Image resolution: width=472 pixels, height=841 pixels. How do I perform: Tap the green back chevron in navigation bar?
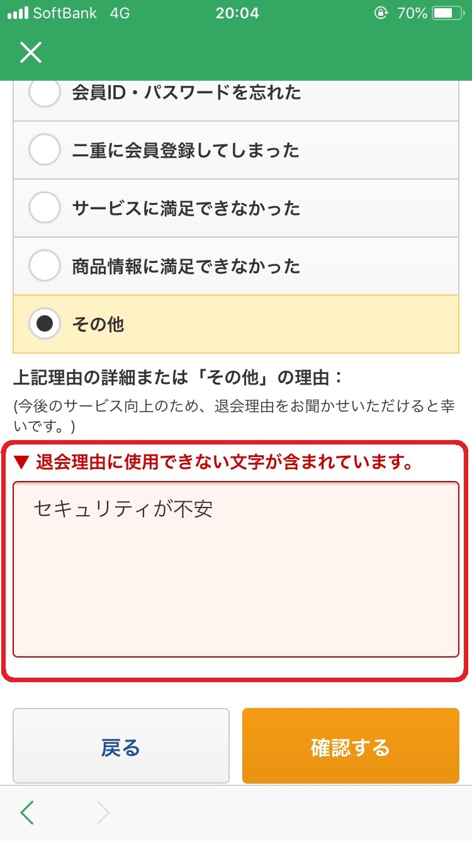(x=26, y=813)
